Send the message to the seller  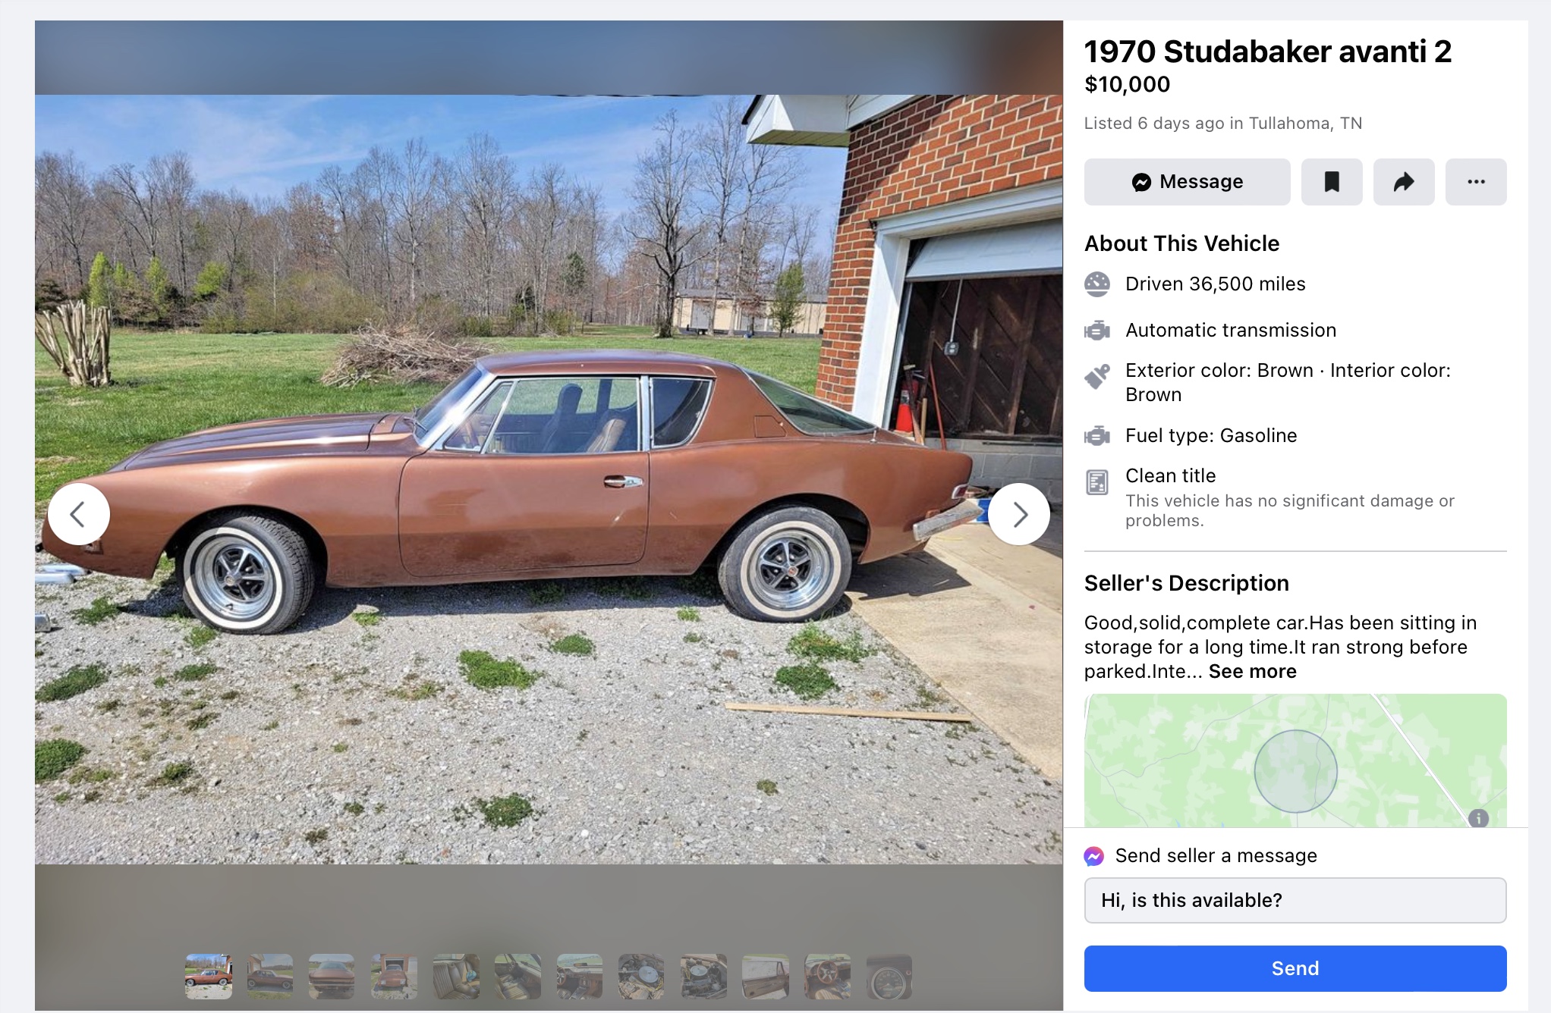coord(1295,968)
